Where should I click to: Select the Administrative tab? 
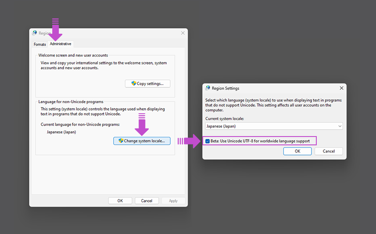[61, 44]
